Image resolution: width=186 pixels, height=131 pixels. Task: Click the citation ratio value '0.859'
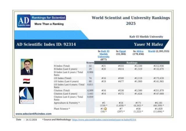click(90, 97)
